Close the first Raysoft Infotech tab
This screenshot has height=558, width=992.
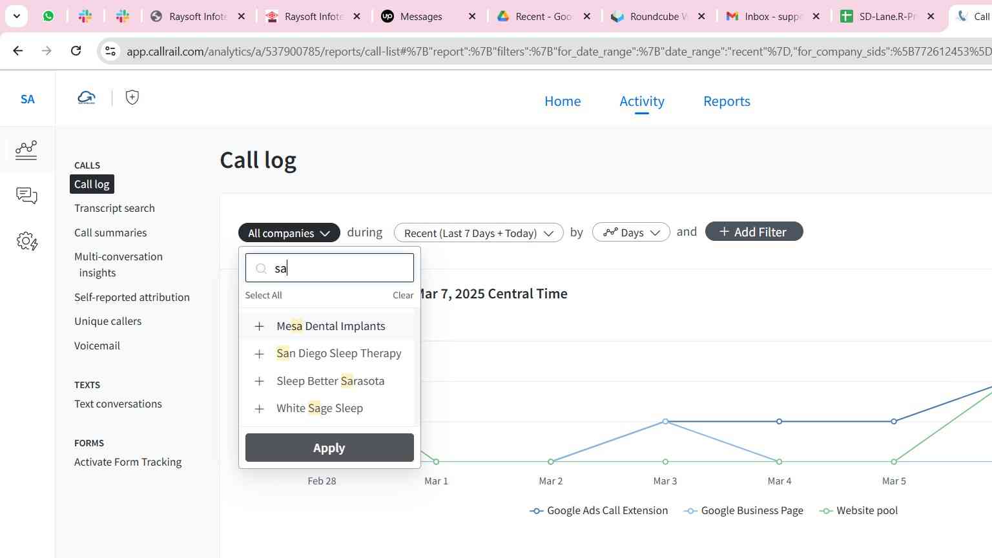click(x=242, y=16)
